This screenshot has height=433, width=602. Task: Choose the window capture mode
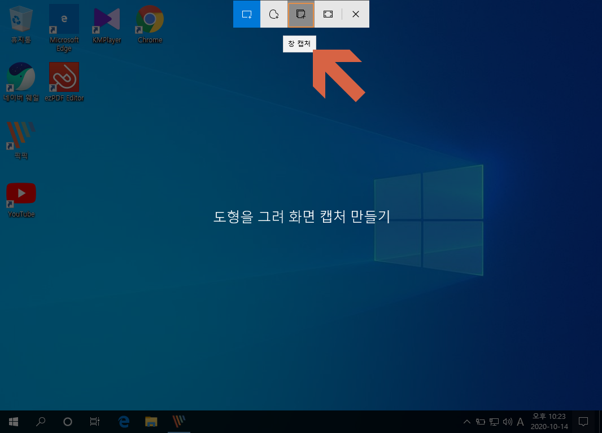301,14
